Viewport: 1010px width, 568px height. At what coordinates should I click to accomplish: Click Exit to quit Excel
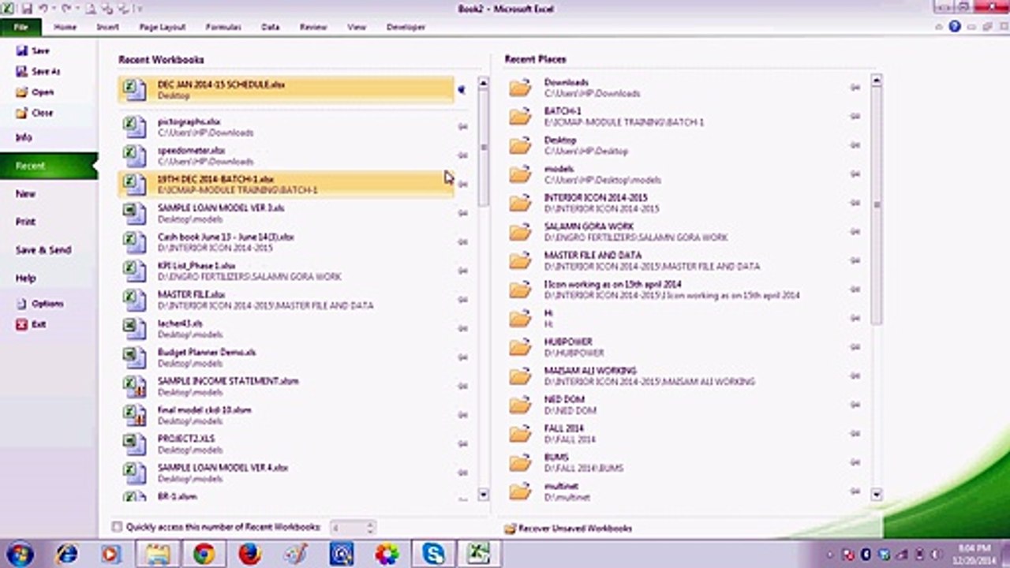32,324
